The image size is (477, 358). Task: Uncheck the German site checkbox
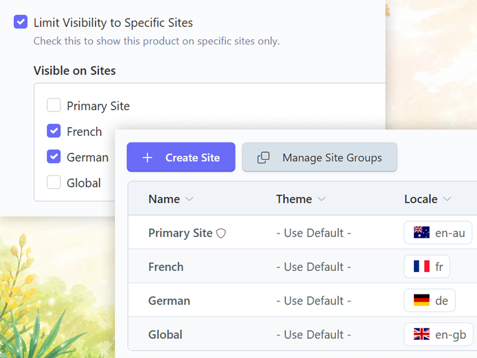pyautogui.click(x=54, y=157)
